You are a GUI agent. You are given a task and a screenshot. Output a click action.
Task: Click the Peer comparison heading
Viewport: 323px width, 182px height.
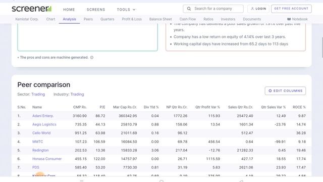tap(44, 85)
